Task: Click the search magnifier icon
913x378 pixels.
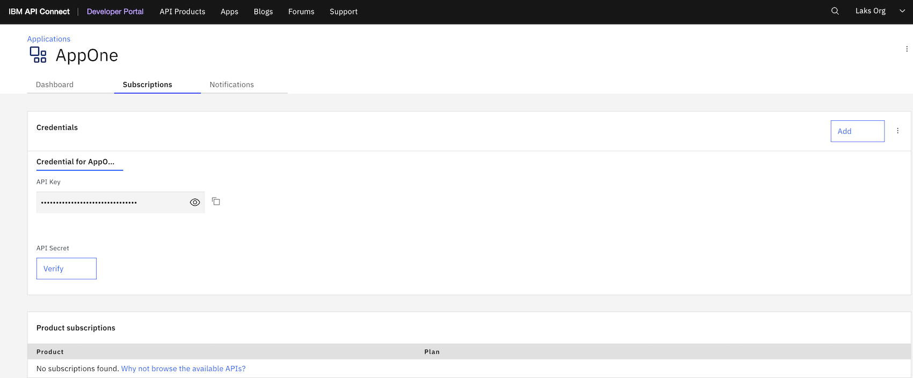Action: [x=835, y=11]
